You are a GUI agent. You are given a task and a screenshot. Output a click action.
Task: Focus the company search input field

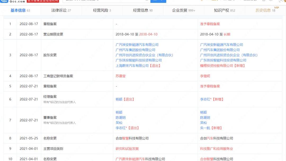106,1
